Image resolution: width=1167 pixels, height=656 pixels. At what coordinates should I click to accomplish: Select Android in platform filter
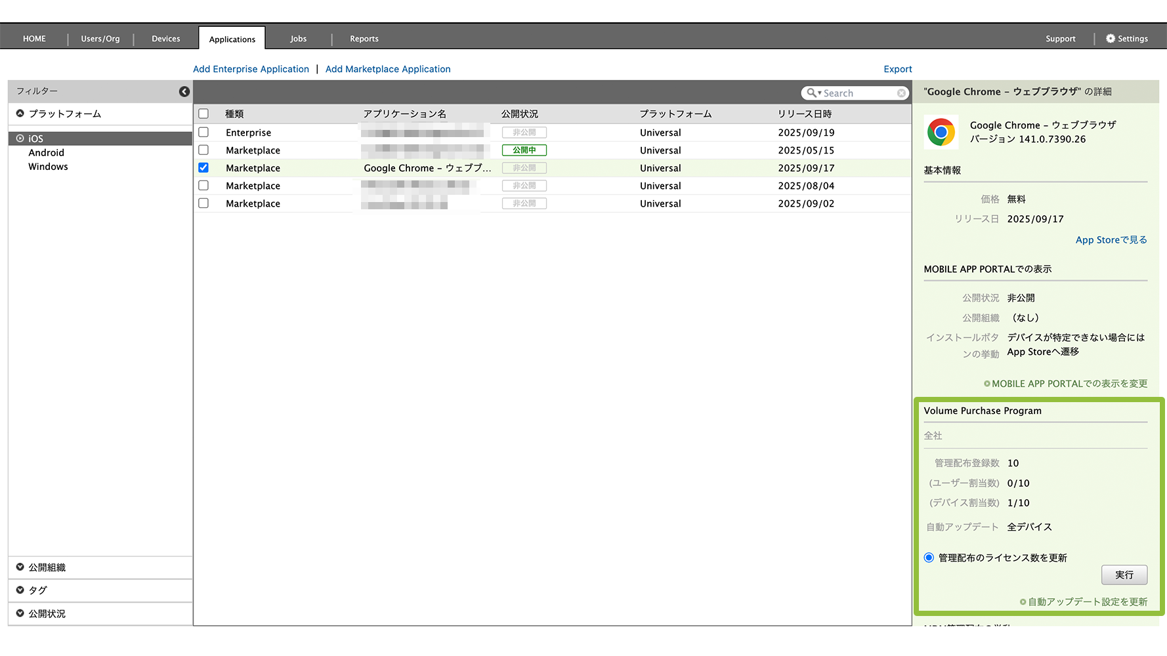click(46, 153)
